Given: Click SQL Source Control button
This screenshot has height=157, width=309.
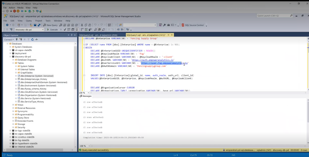Looking at the screenshot, I should click(x=192, y=25).
